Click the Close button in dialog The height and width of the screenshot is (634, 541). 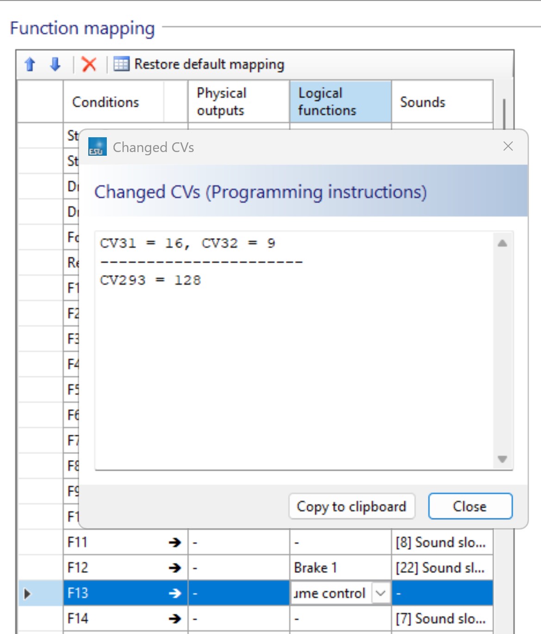point(470,506)
